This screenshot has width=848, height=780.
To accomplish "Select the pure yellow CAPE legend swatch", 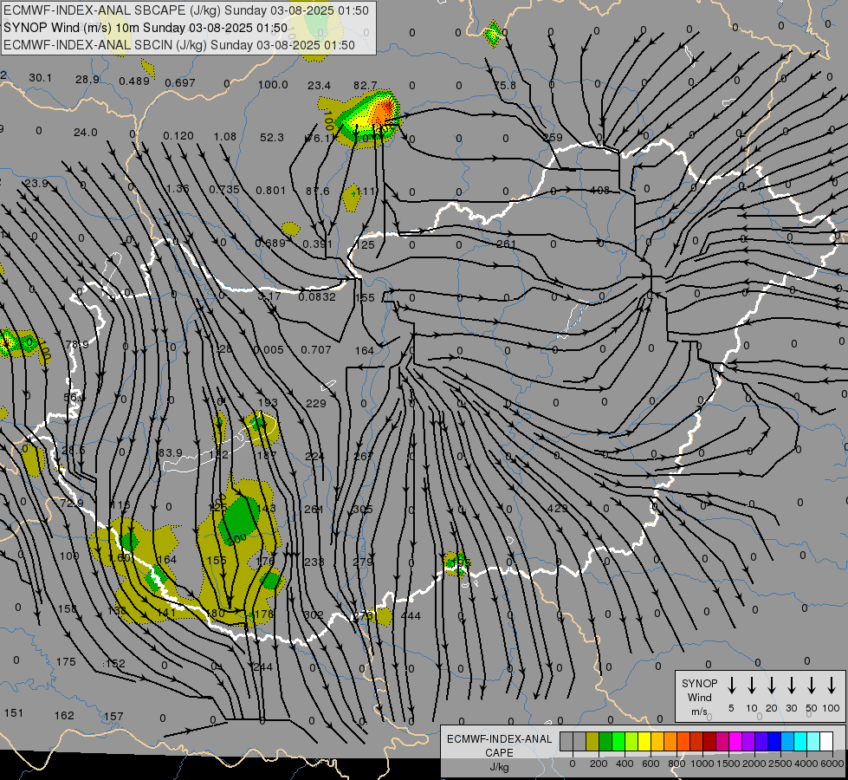I will click(644, 742).
